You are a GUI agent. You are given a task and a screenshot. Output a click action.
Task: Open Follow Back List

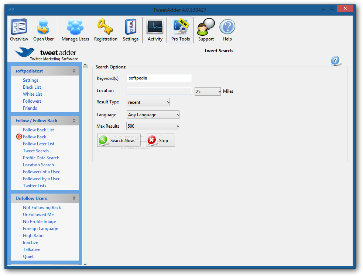[x=38, y=130]
